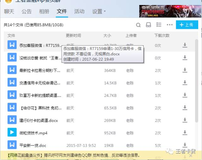Download the 玖富万卡新的提额渠道 file
Screen dimensions: 202x160
pyautogui.click(x=185, y=95)
